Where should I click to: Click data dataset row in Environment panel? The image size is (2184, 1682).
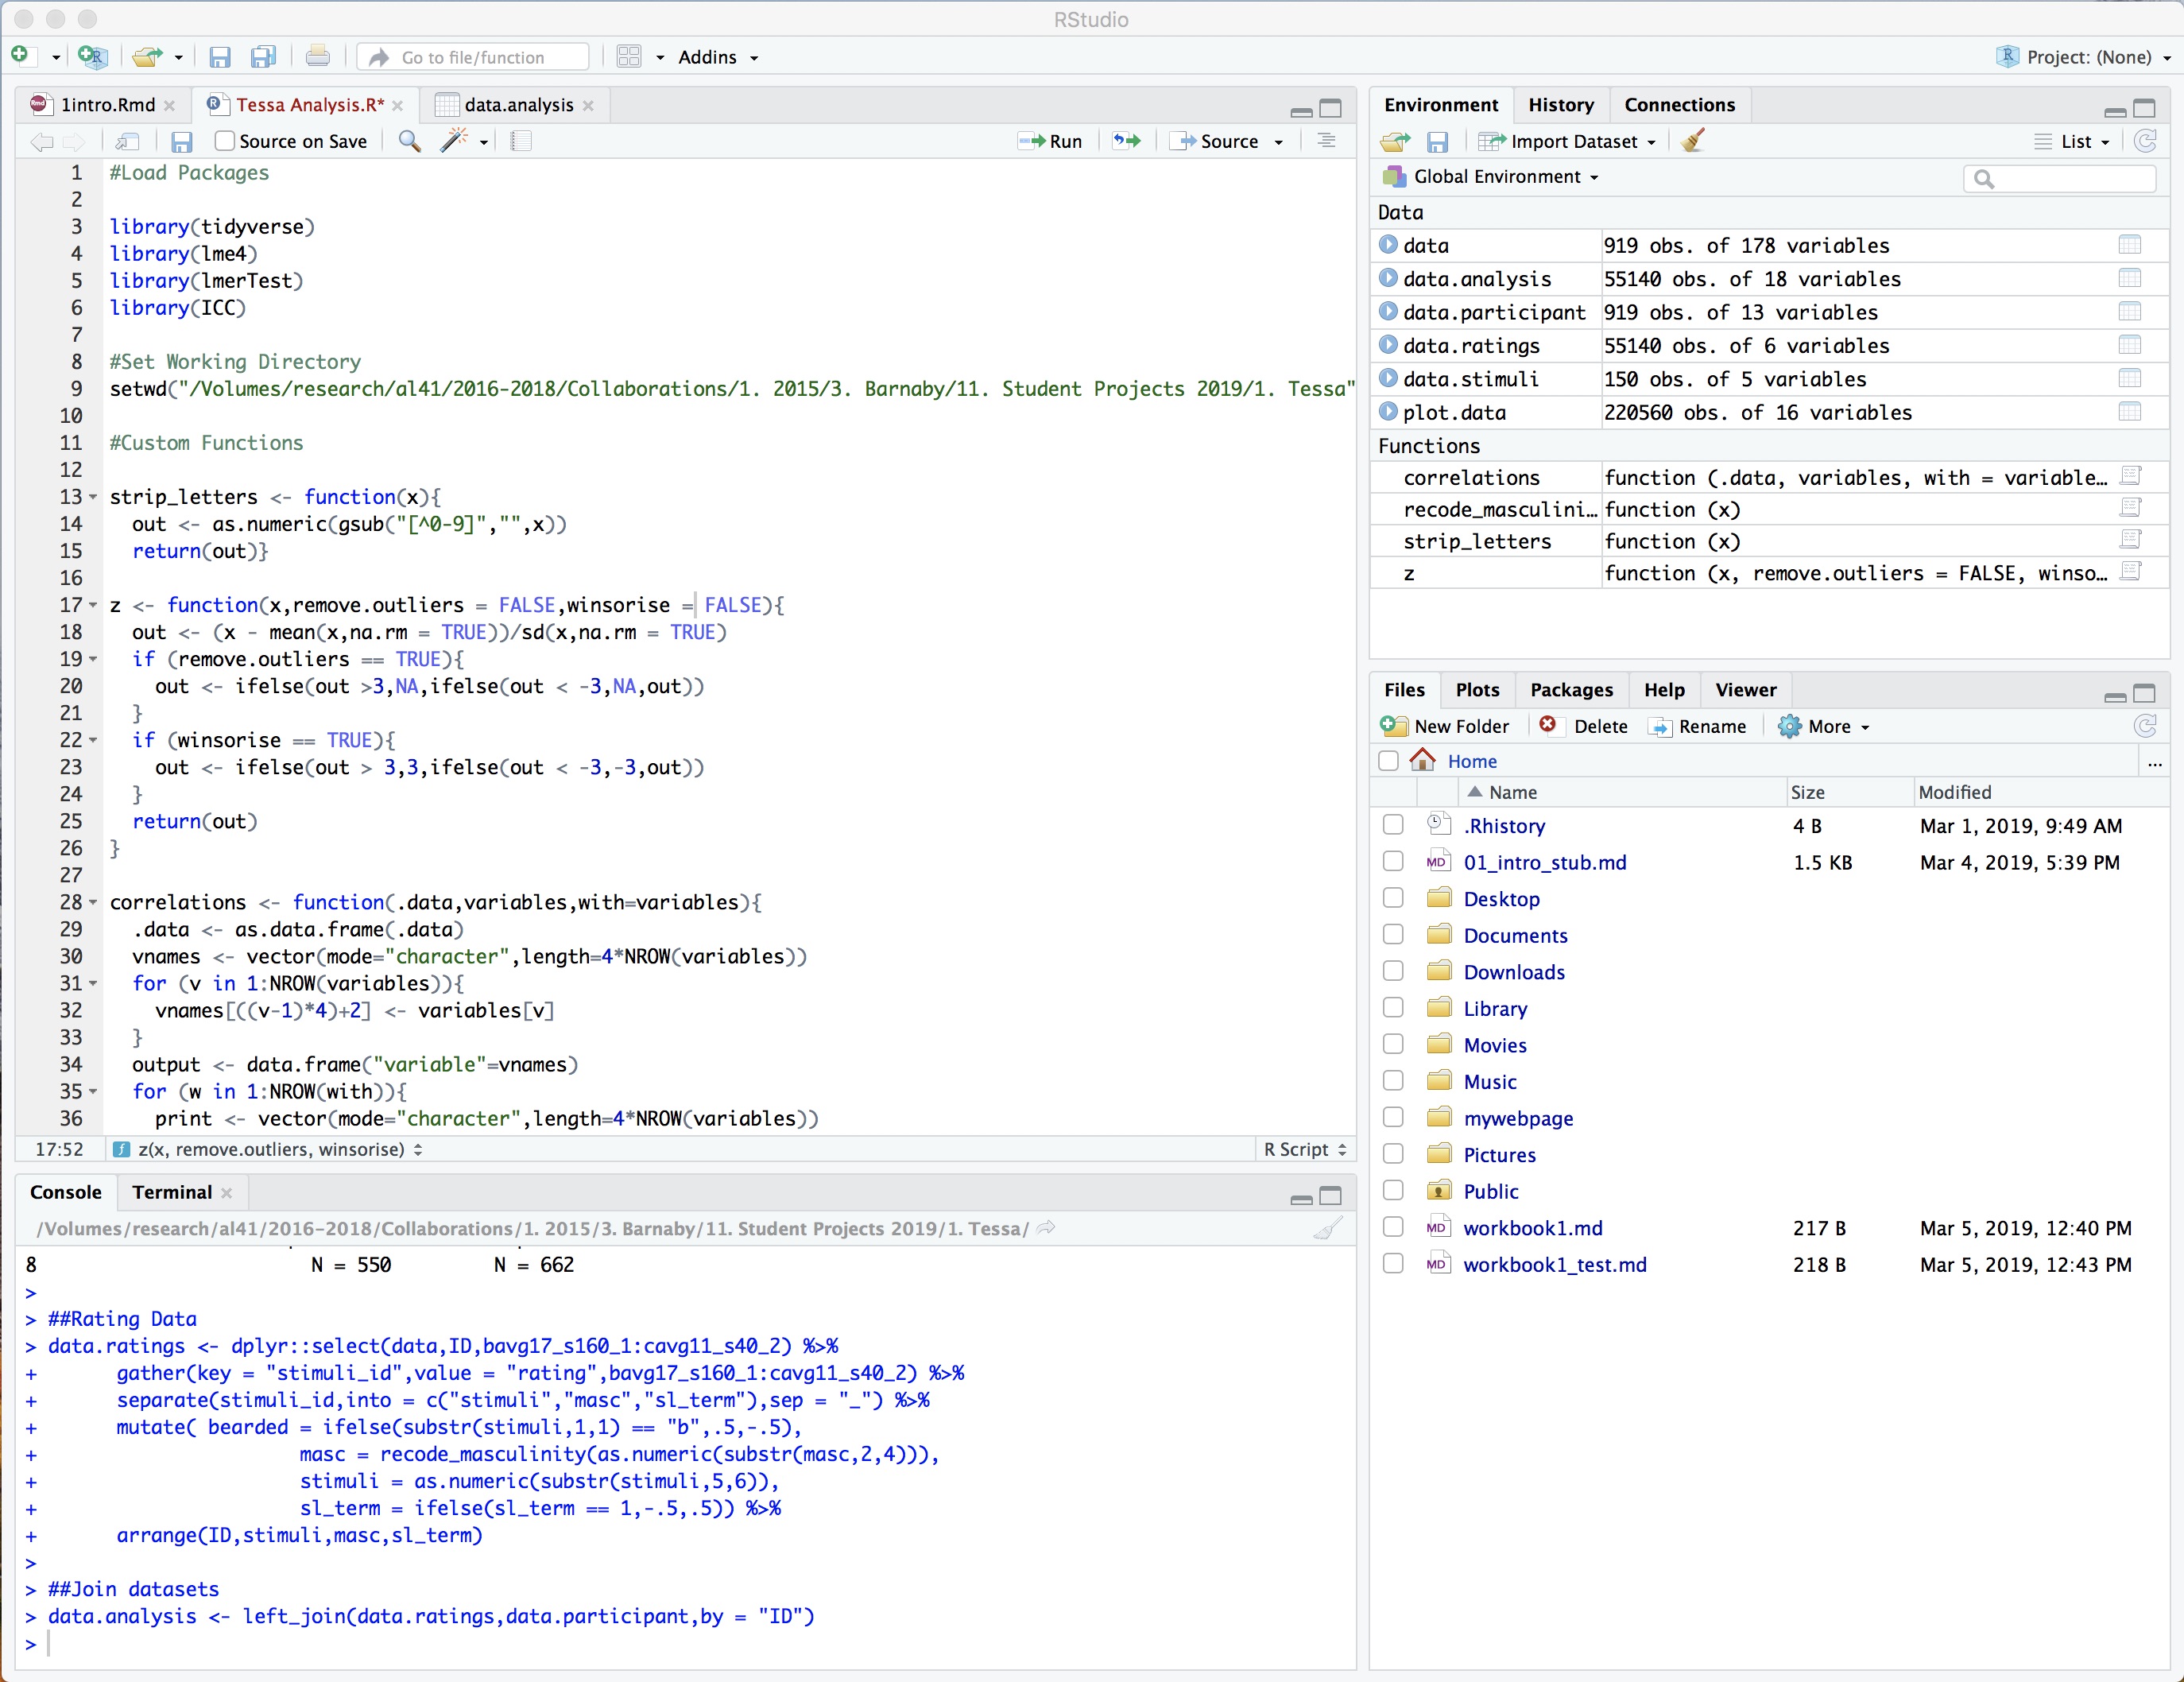tap(1765, 244)
